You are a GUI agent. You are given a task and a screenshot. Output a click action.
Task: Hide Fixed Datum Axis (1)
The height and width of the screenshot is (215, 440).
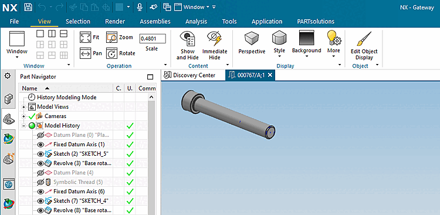point(40,145)
